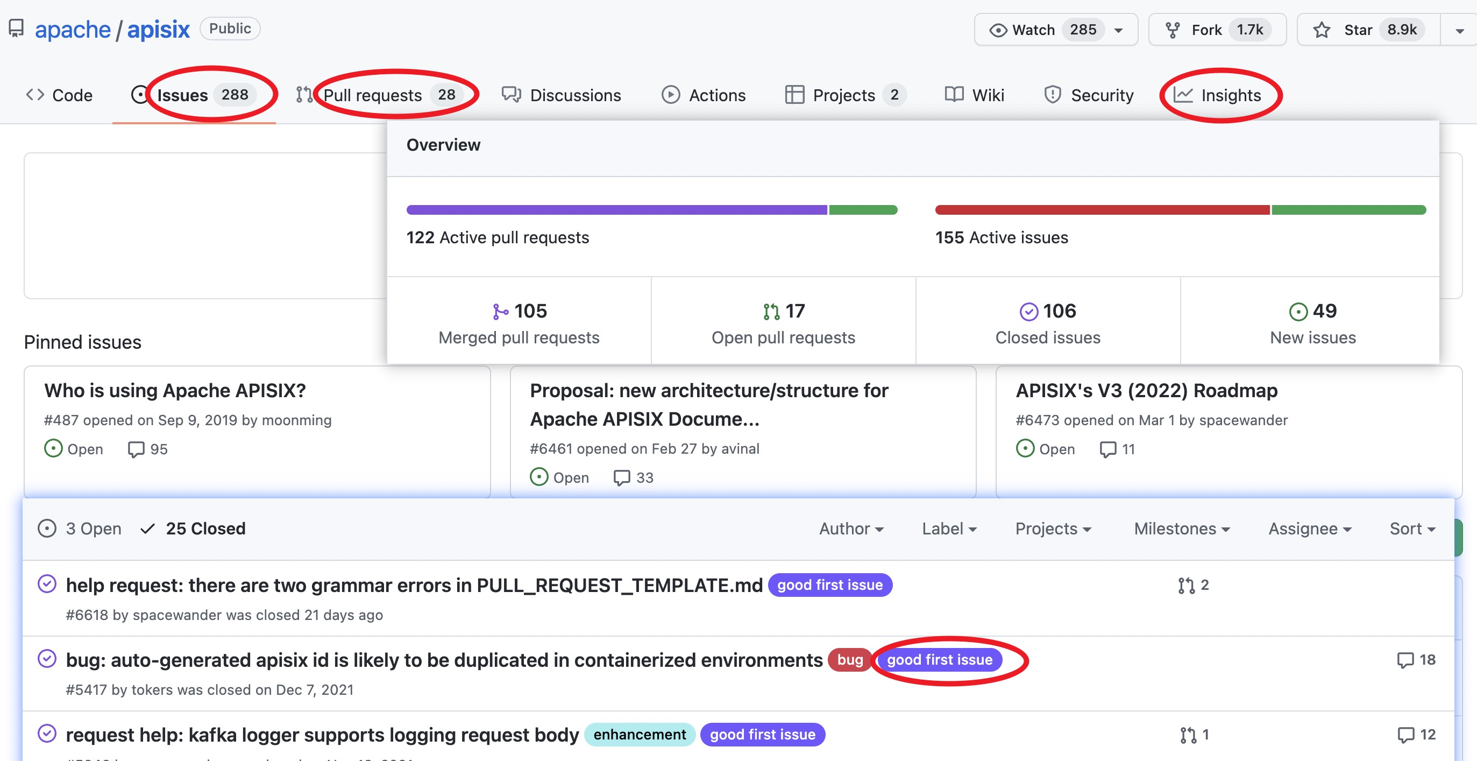Click the Wiki book icon
Viewport: 1477px width, 761px height.
click(x=954, y=94)
